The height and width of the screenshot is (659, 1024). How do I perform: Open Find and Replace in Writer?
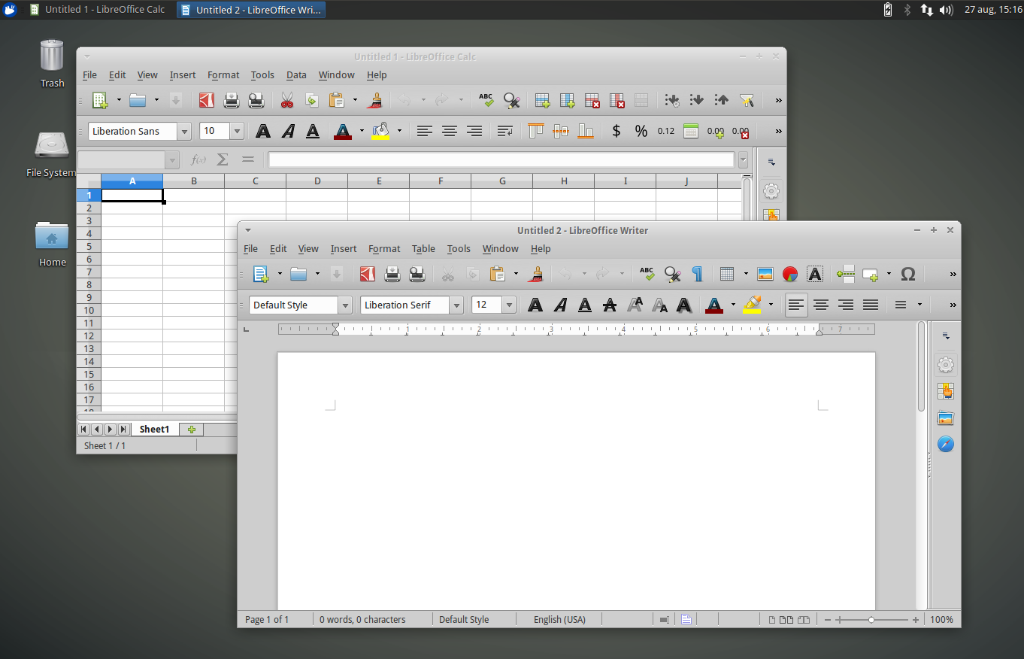[671, 274]
